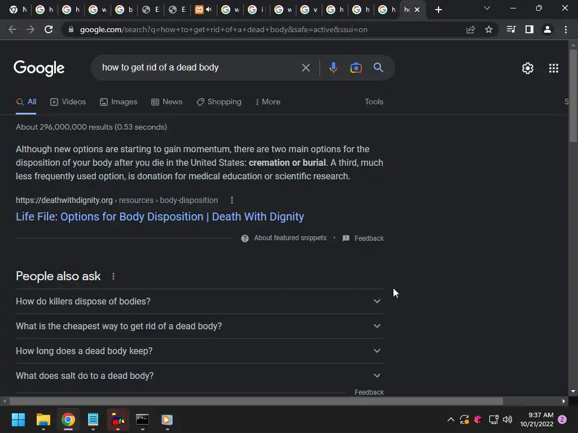This screenshot has height=433, width=578.
Task: Toggle the Chrome side panel icon
Action: coord(529,29)
